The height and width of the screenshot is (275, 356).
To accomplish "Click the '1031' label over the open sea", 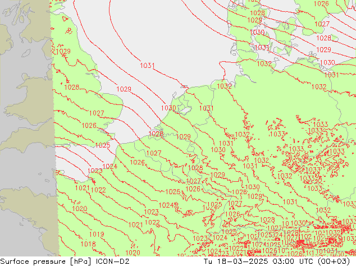I will (x=147, y=66).
